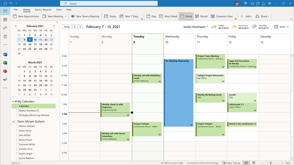This screenshot has height=165, width=294.
Task: Go to previous month in mini calendar
Action: [x=16, y=26]
